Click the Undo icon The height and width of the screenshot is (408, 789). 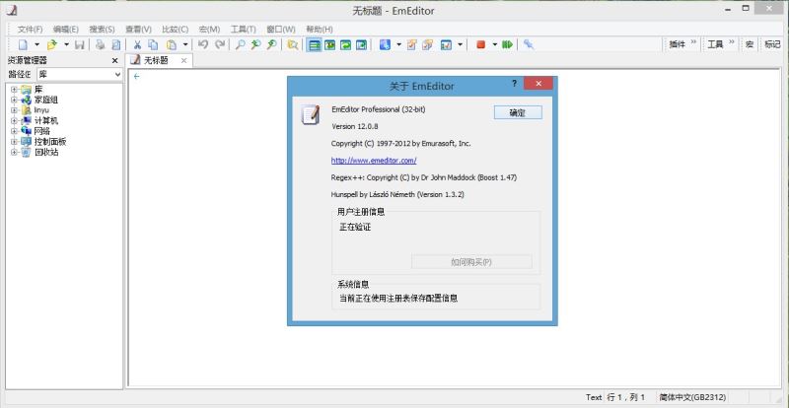click(203, 44)
